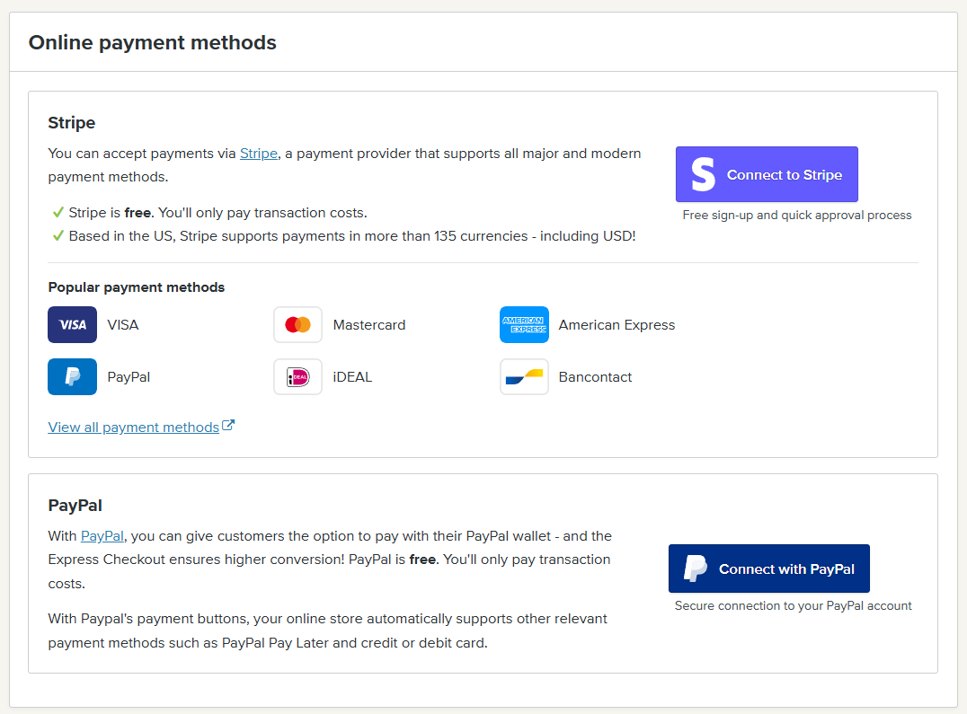This screenshot has width=967, height=714.
Task: Click the green checkmark beside Based in the US
Action: (x=58, y=236)
